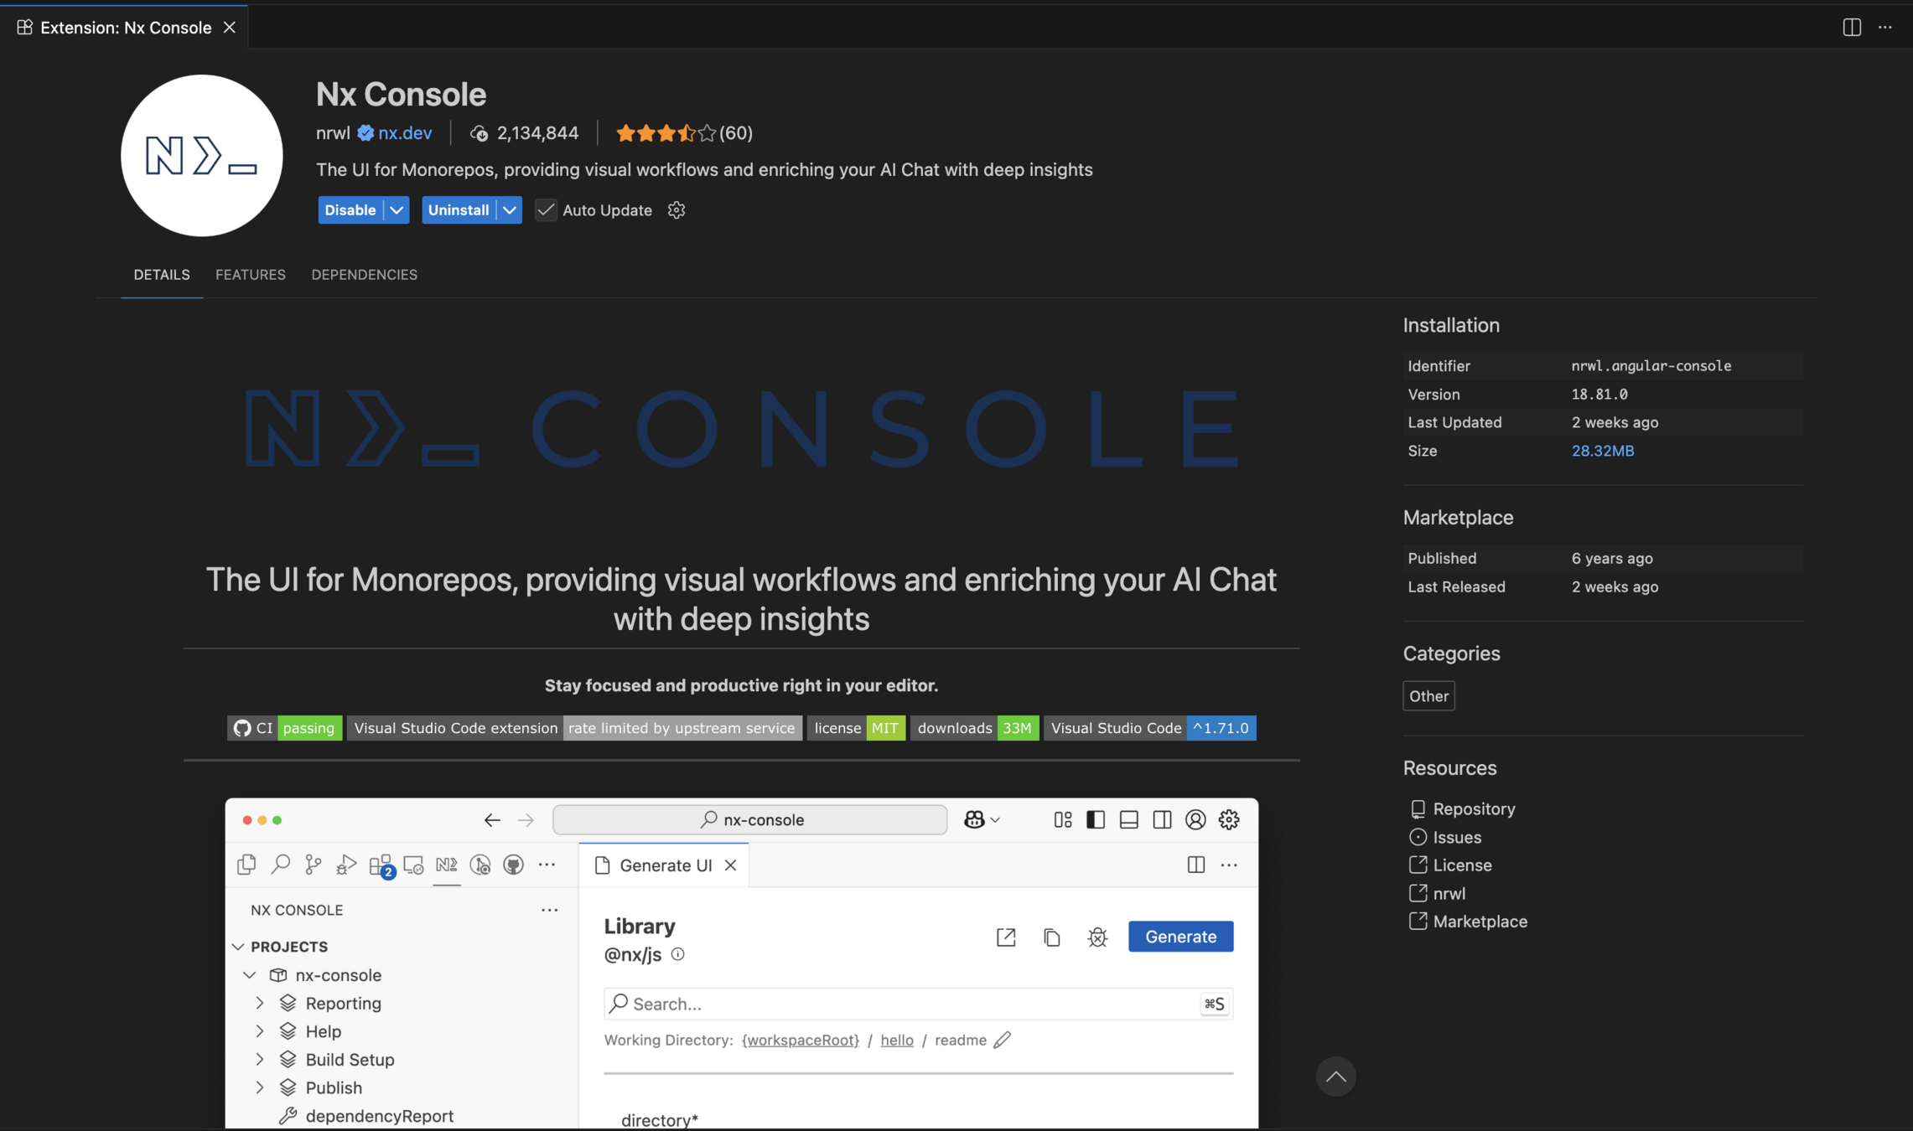Expand the Disable dropdown arrow

397,210
